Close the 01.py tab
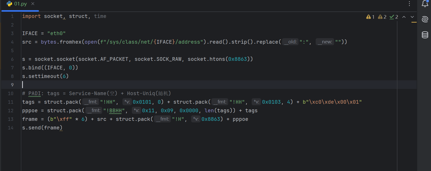The height and width of the screenshot is (171, 431). pos(33,4)
